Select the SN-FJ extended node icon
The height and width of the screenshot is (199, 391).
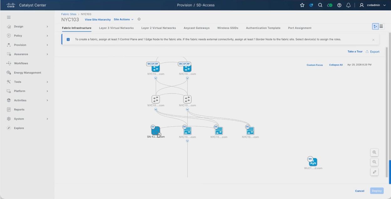[156, 131]
